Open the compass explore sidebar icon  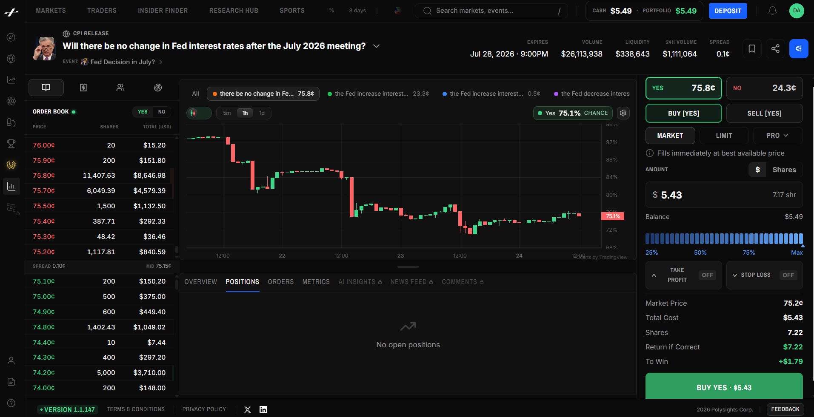click(11, 37)
